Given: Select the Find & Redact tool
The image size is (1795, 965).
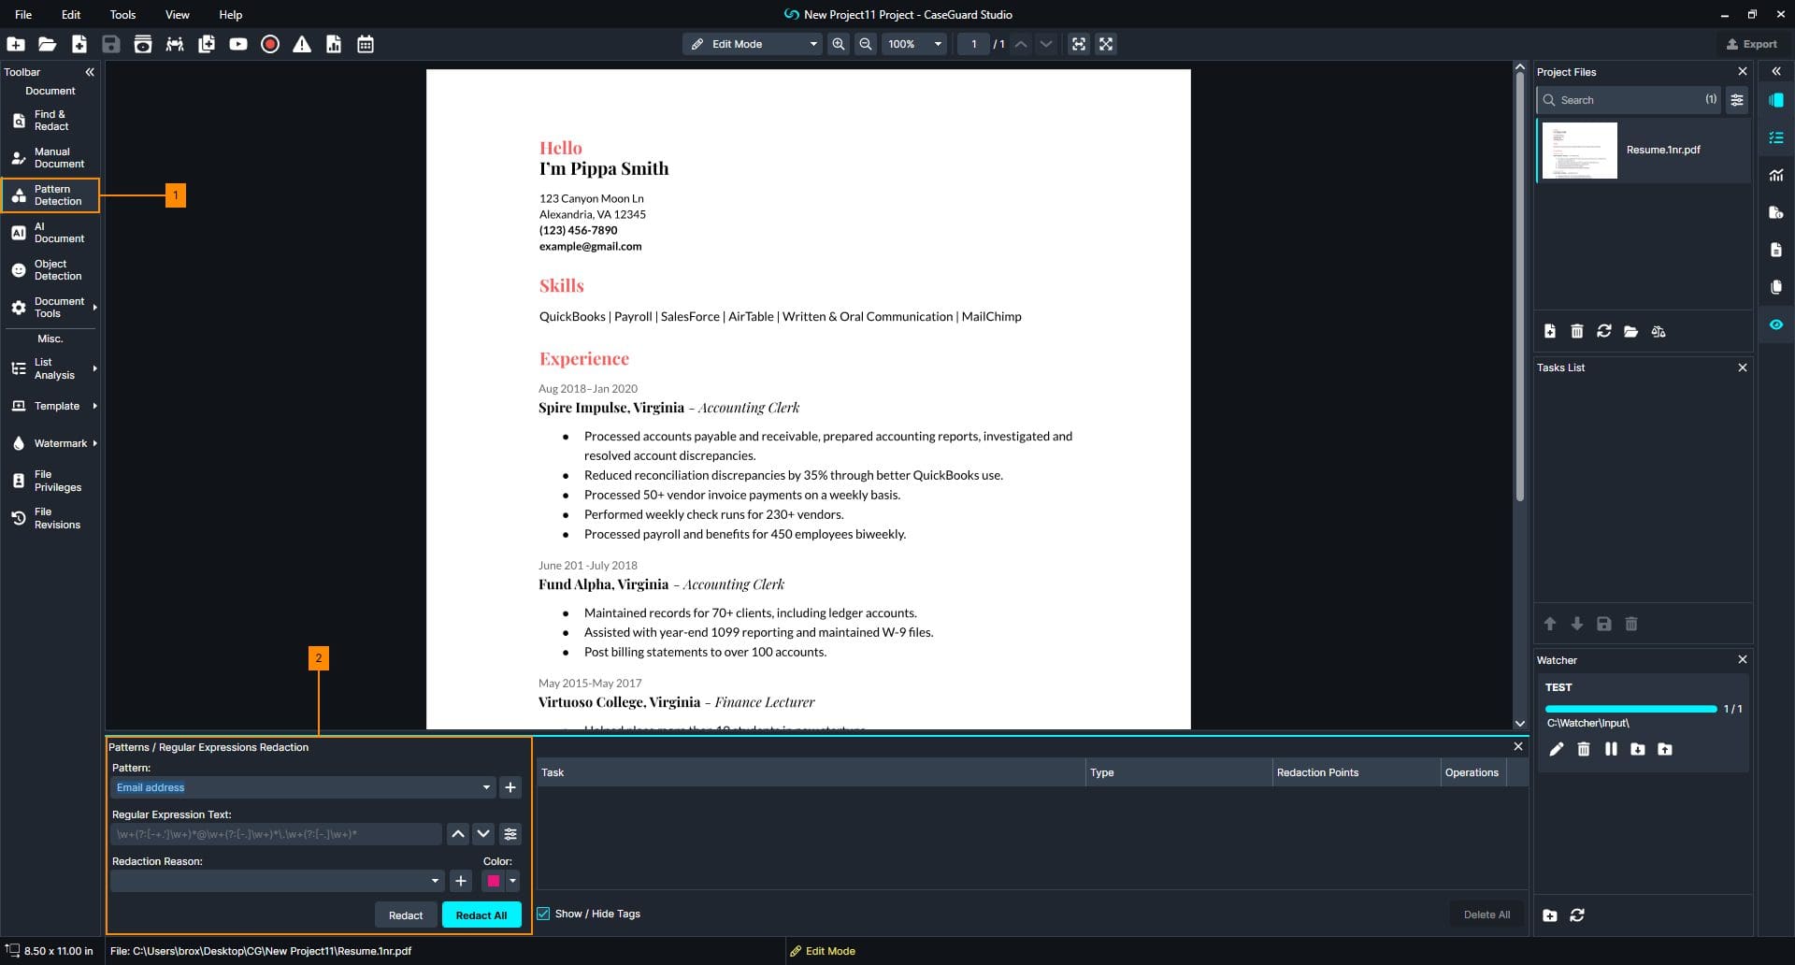Looking at the screenshot, I should (50, 121).
